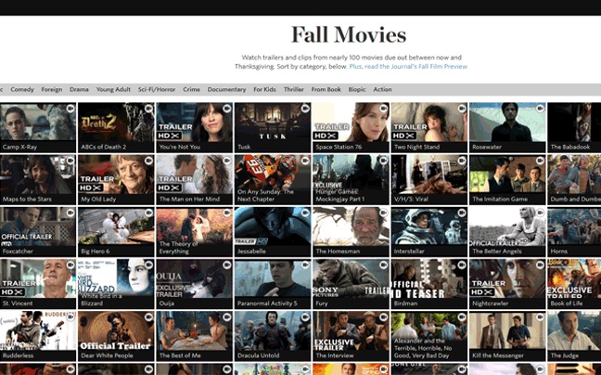Click the video camera icon on My Old Lady tile
This screenshot has width=601, height=375.
(148, 161)
